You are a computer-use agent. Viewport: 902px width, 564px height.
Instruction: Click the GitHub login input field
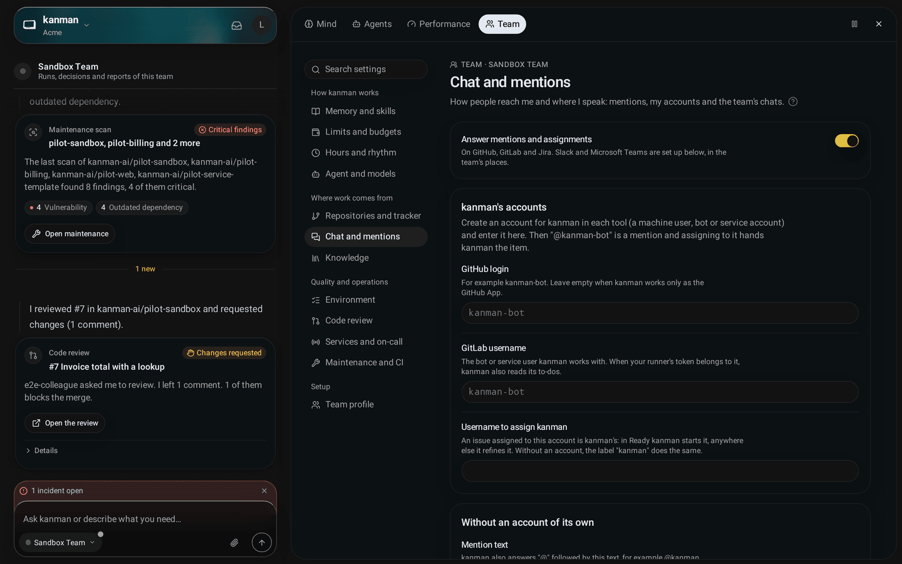[x=660, y=313]
